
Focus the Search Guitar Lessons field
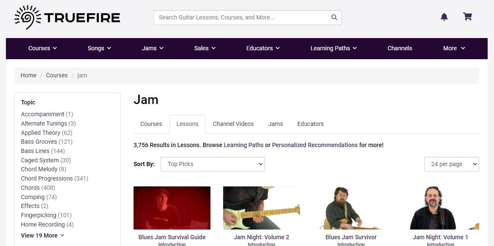tap(247, 17)
